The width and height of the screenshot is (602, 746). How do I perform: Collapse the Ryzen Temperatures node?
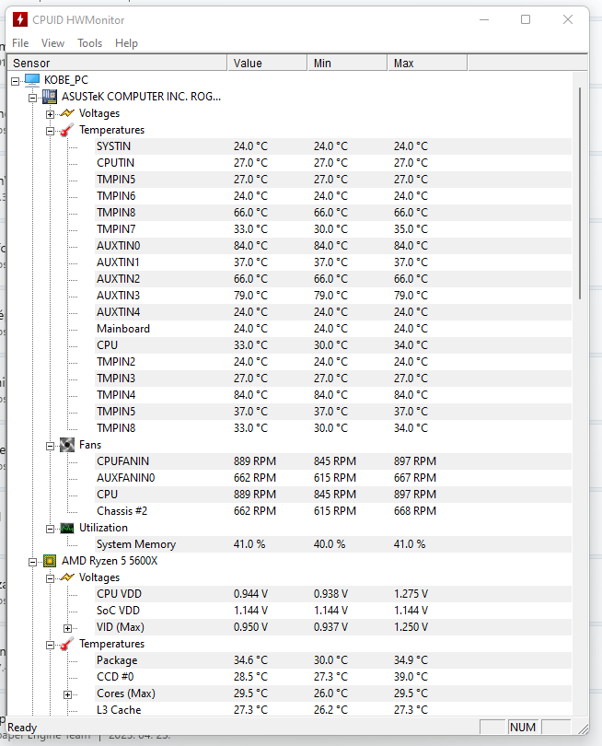pyautogui.click(x=50, y=645)
